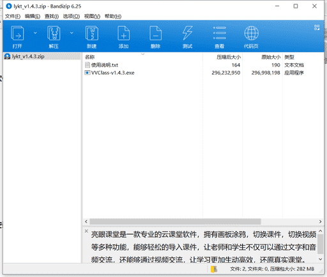The image size is (327, 277).
Task: Expand the Extract button dropdown arrow
Action: pyautogui.click(x=72, y=33)
